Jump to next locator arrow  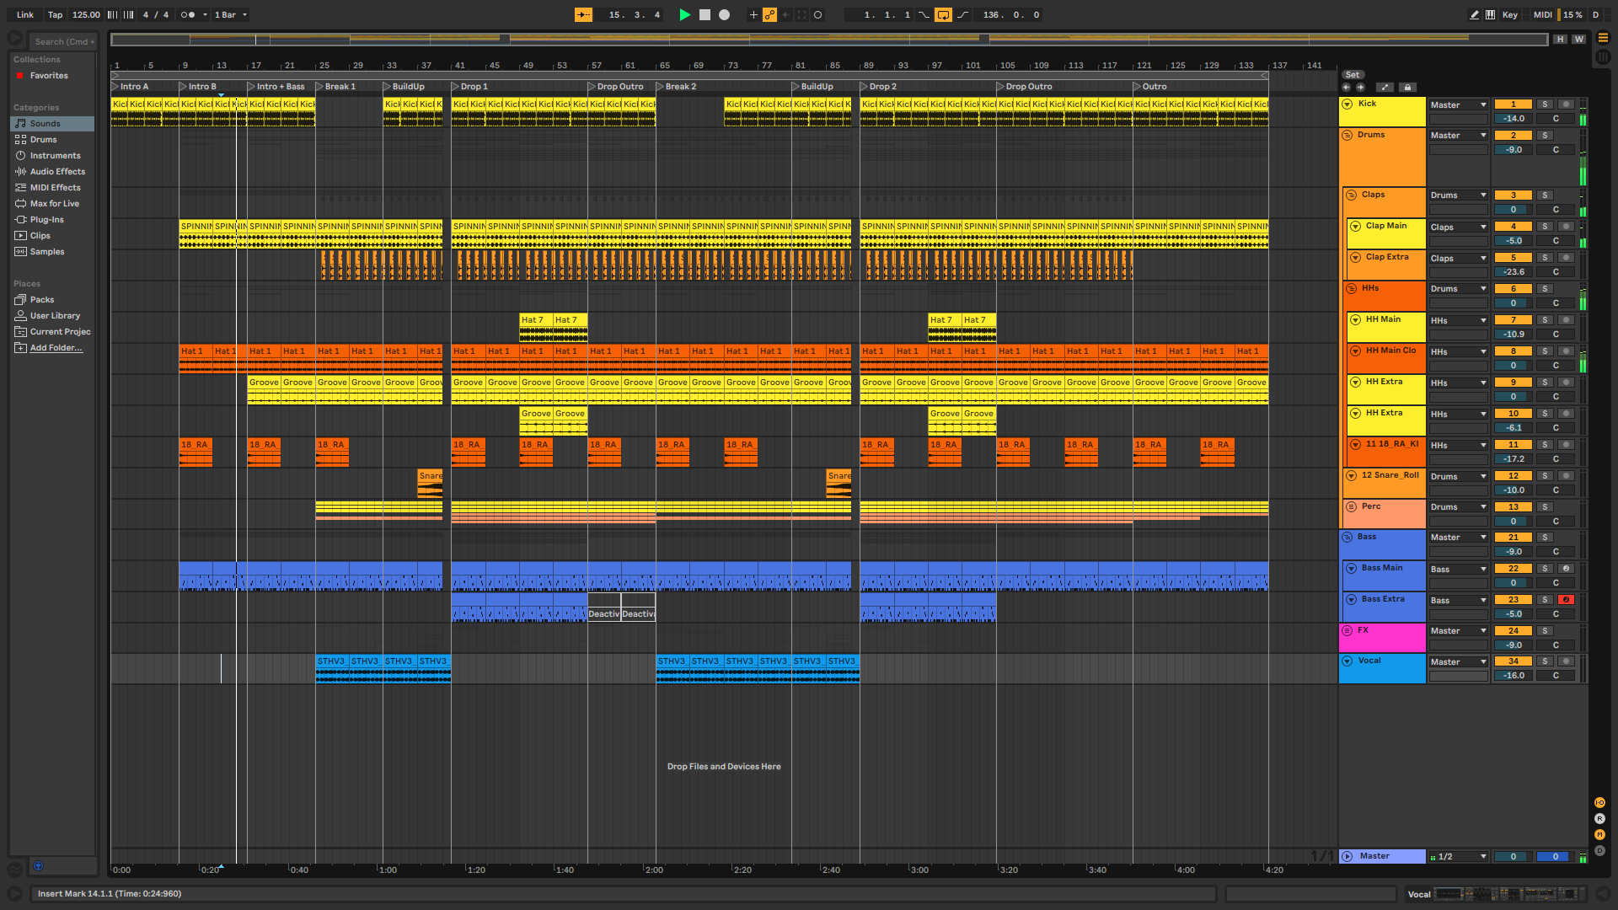point(1359,87)
